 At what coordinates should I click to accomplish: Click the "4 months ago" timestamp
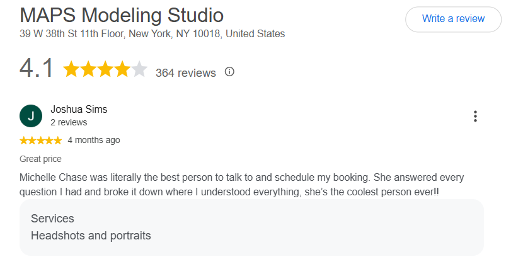(94, 141)
